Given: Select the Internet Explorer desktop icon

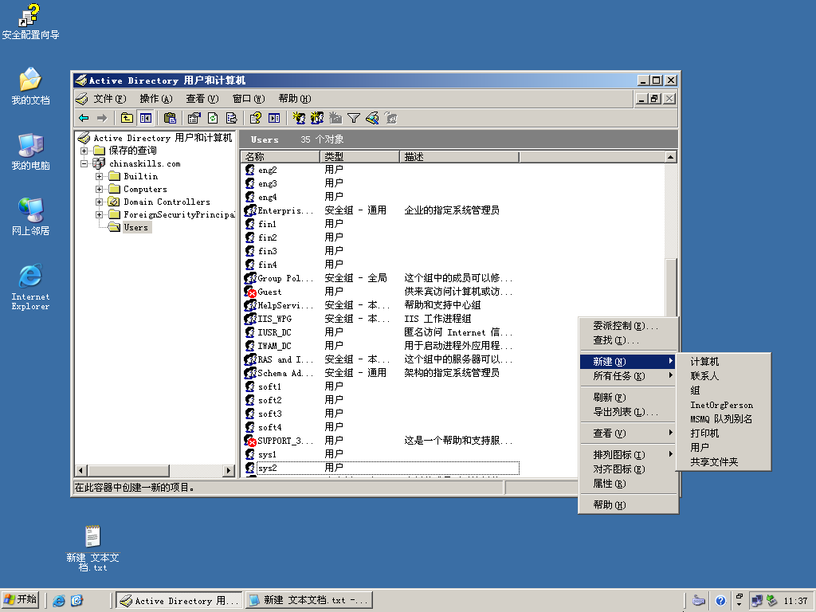Looking at the screenshot, I should click(x=30, y=287).
